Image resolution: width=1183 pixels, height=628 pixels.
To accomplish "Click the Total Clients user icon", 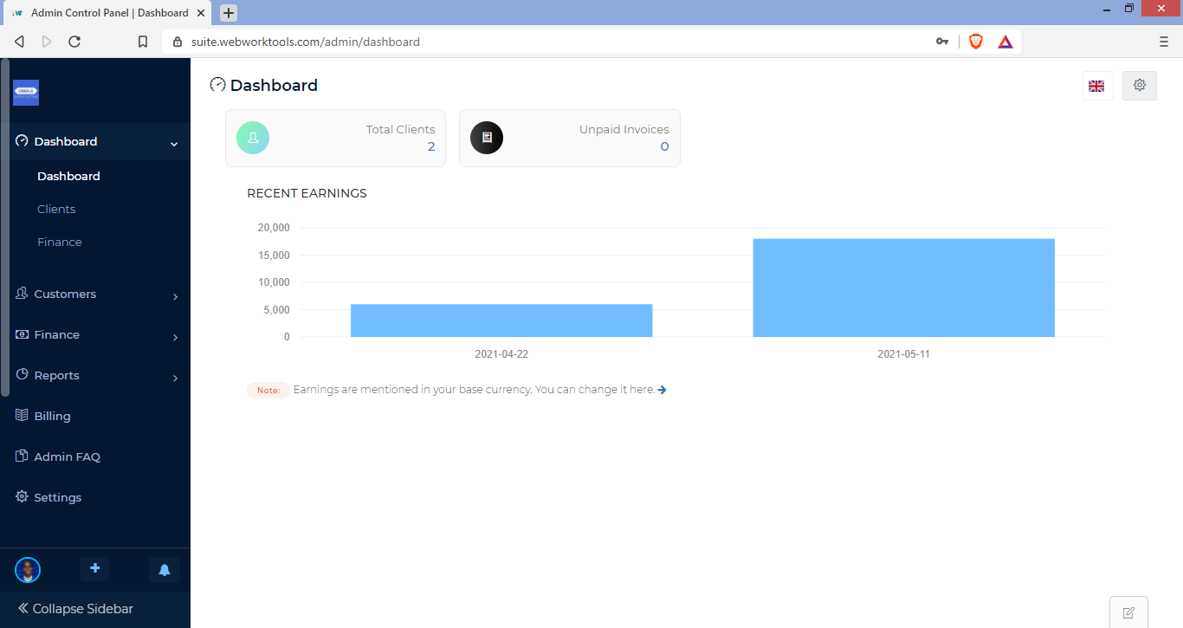I will (x=253, y=138).
